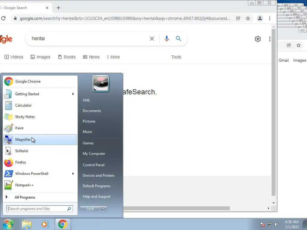Open Getting Started in Start menu
307x230 pixels.
tap(40, 94)
